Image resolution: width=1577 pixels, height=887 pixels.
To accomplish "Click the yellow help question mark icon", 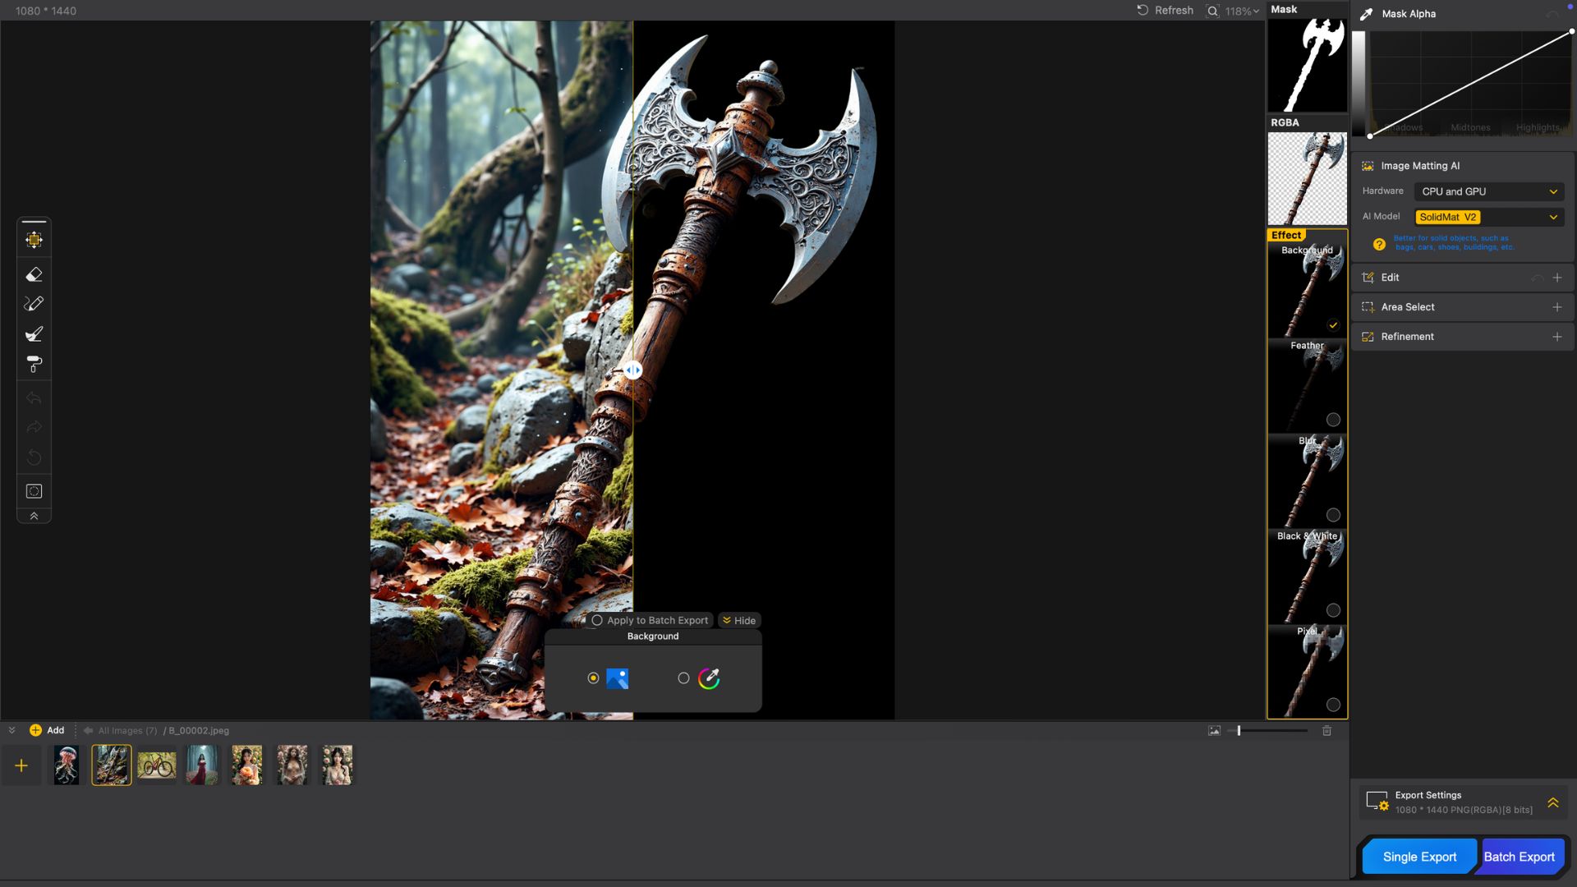I will tap(1379, 244).
